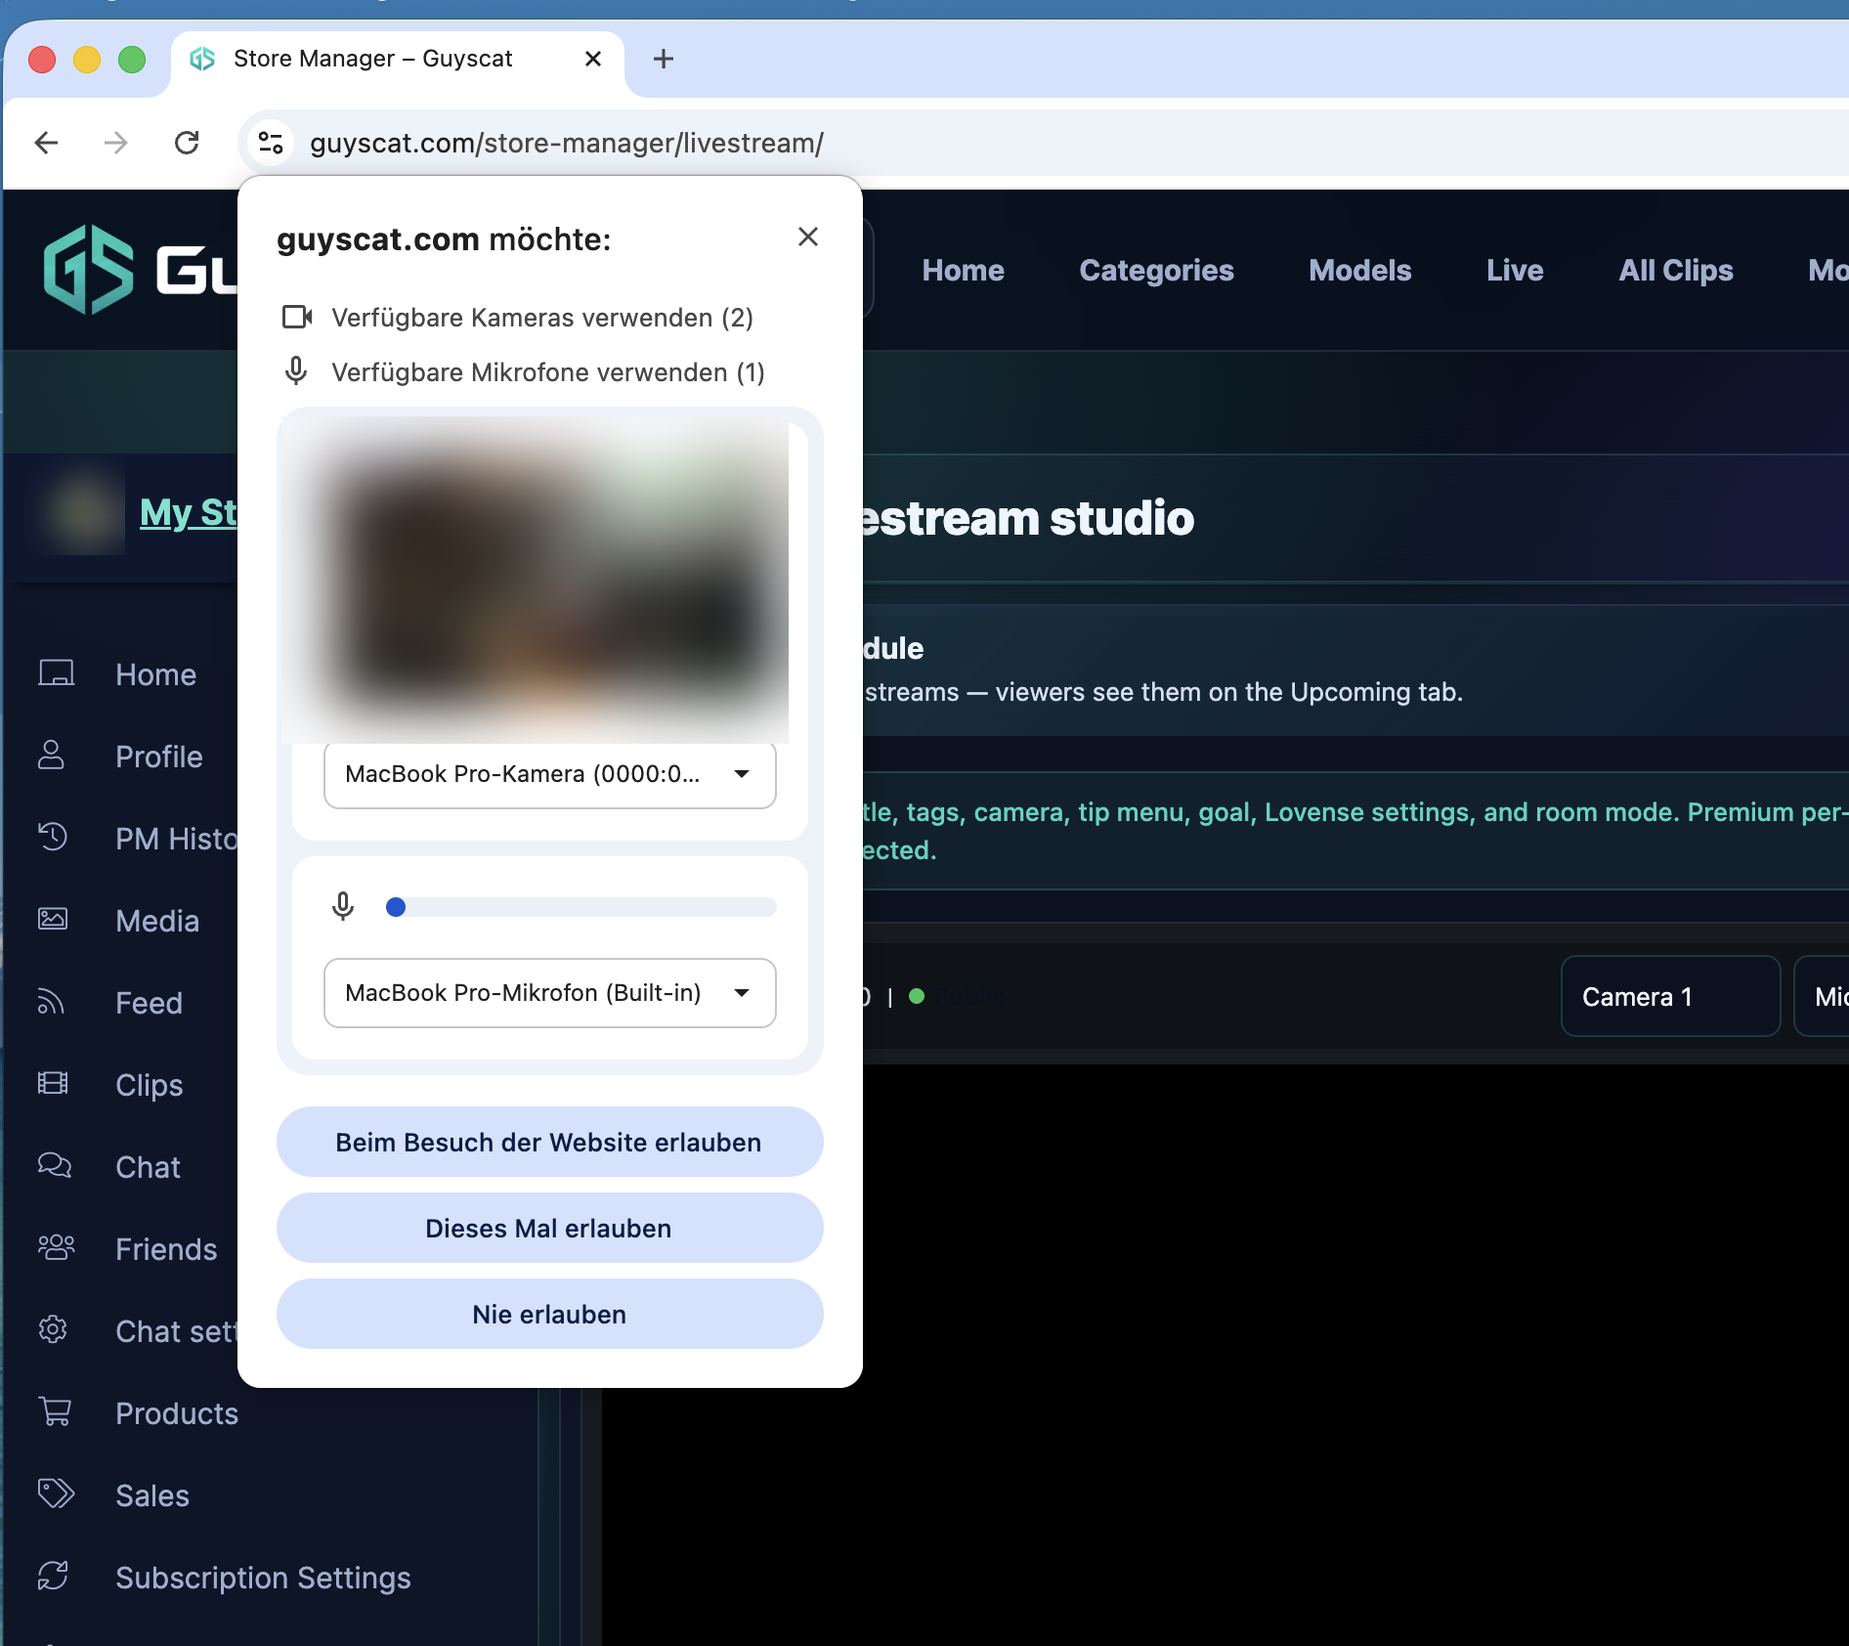Open the My Store link

click(189, 512)
